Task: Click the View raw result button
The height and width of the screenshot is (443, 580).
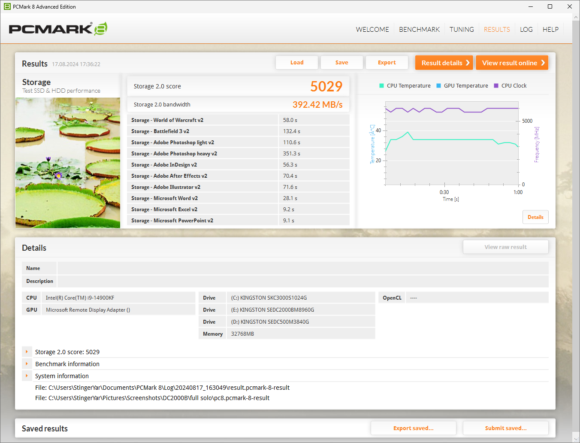Action: coord(506,247)
